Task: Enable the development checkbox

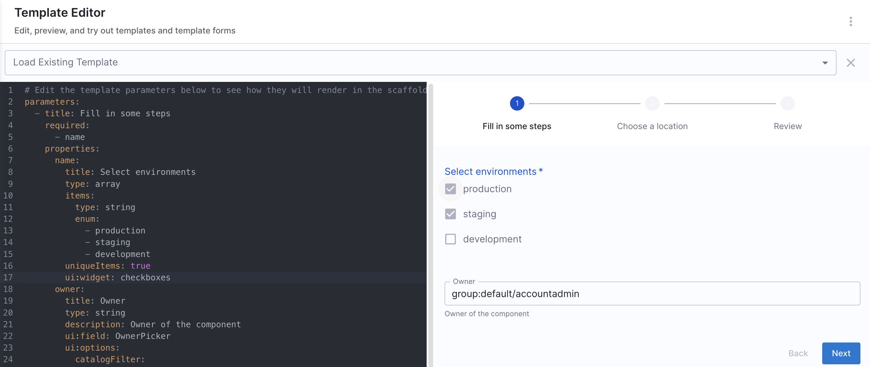Action: click(x=450, y=239)
